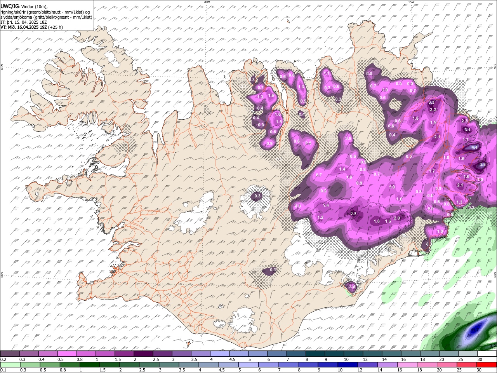Click the 'IT: þri. 15. 04. 2025 18Z' line

tap(24, 22)
